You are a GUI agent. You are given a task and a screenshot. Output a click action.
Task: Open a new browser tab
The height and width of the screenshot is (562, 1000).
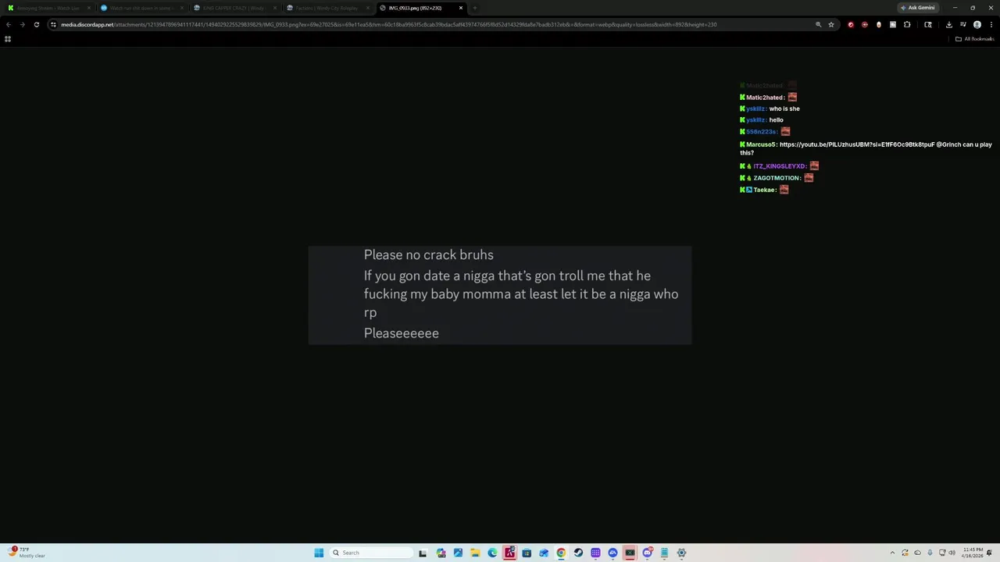pyautogui.click(x=474, y=8)
